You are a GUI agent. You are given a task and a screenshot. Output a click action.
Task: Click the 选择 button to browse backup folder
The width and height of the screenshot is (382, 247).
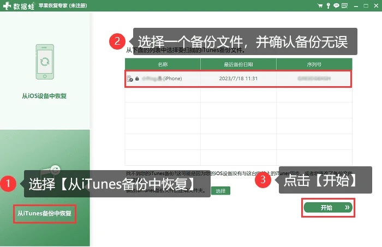pos(220,191)
